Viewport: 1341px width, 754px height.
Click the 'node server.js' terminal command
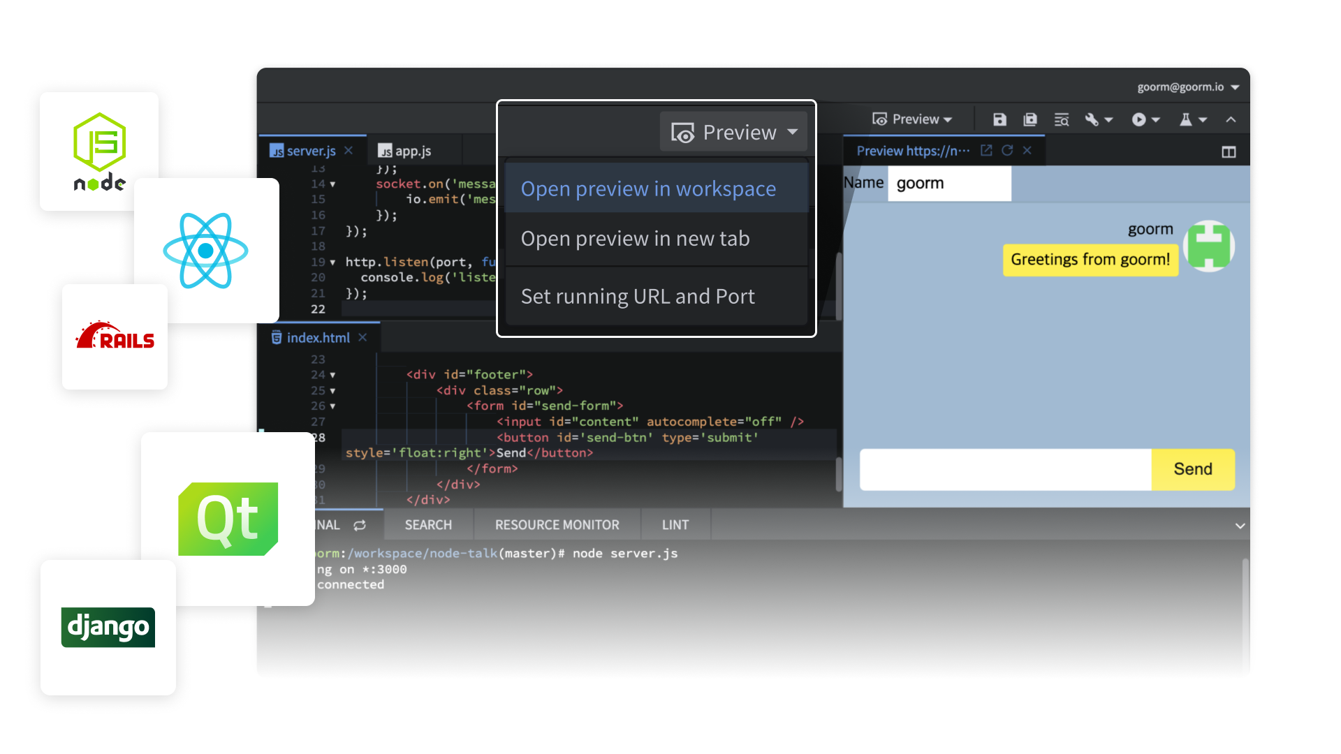click(625, 554)
